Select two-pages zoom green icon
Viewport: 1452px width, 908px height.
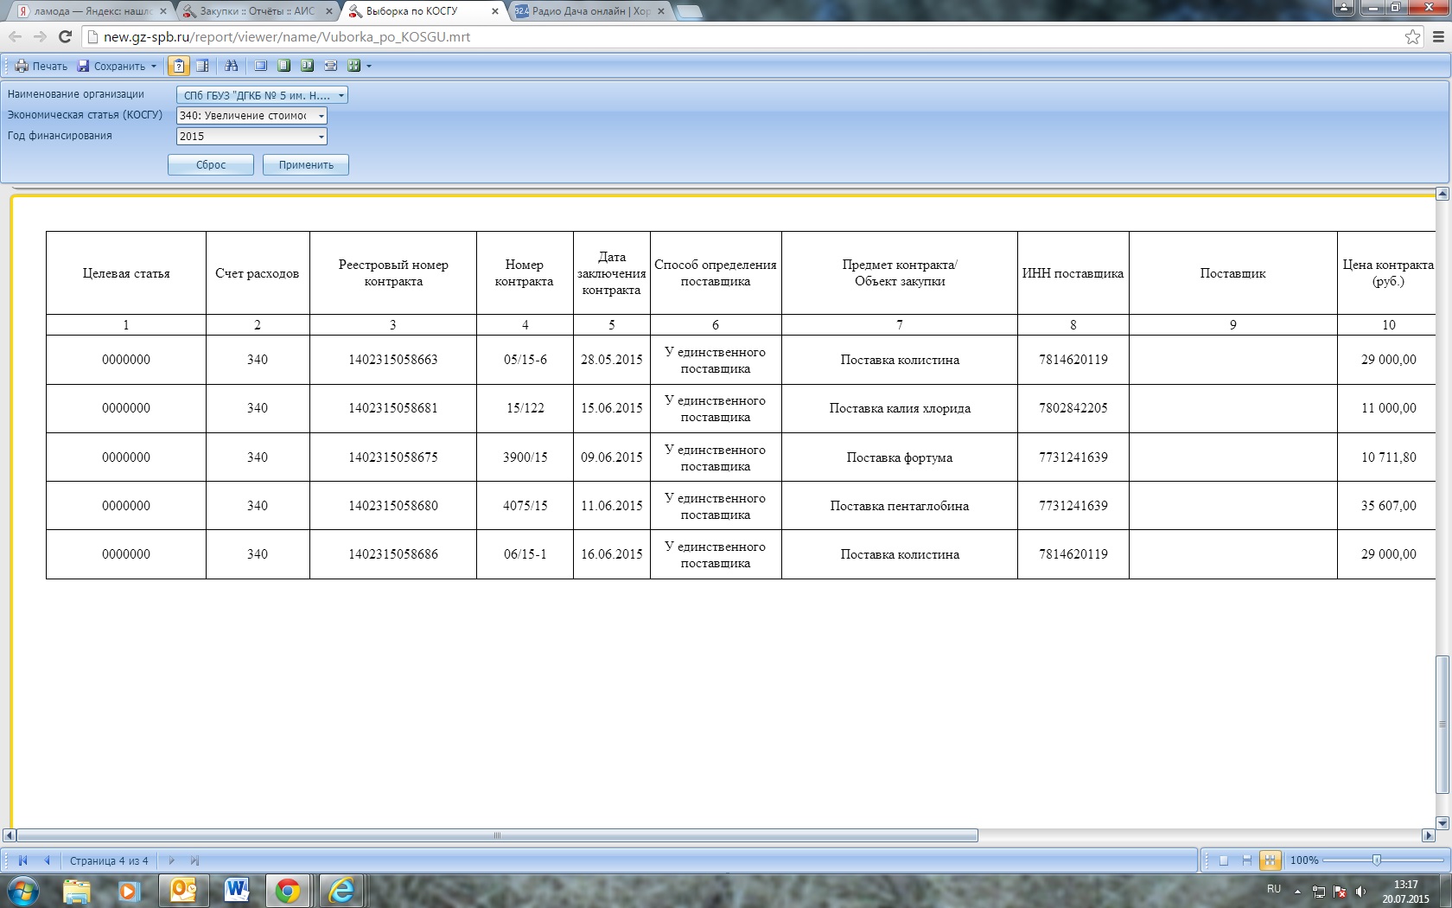tap(307, 66)
